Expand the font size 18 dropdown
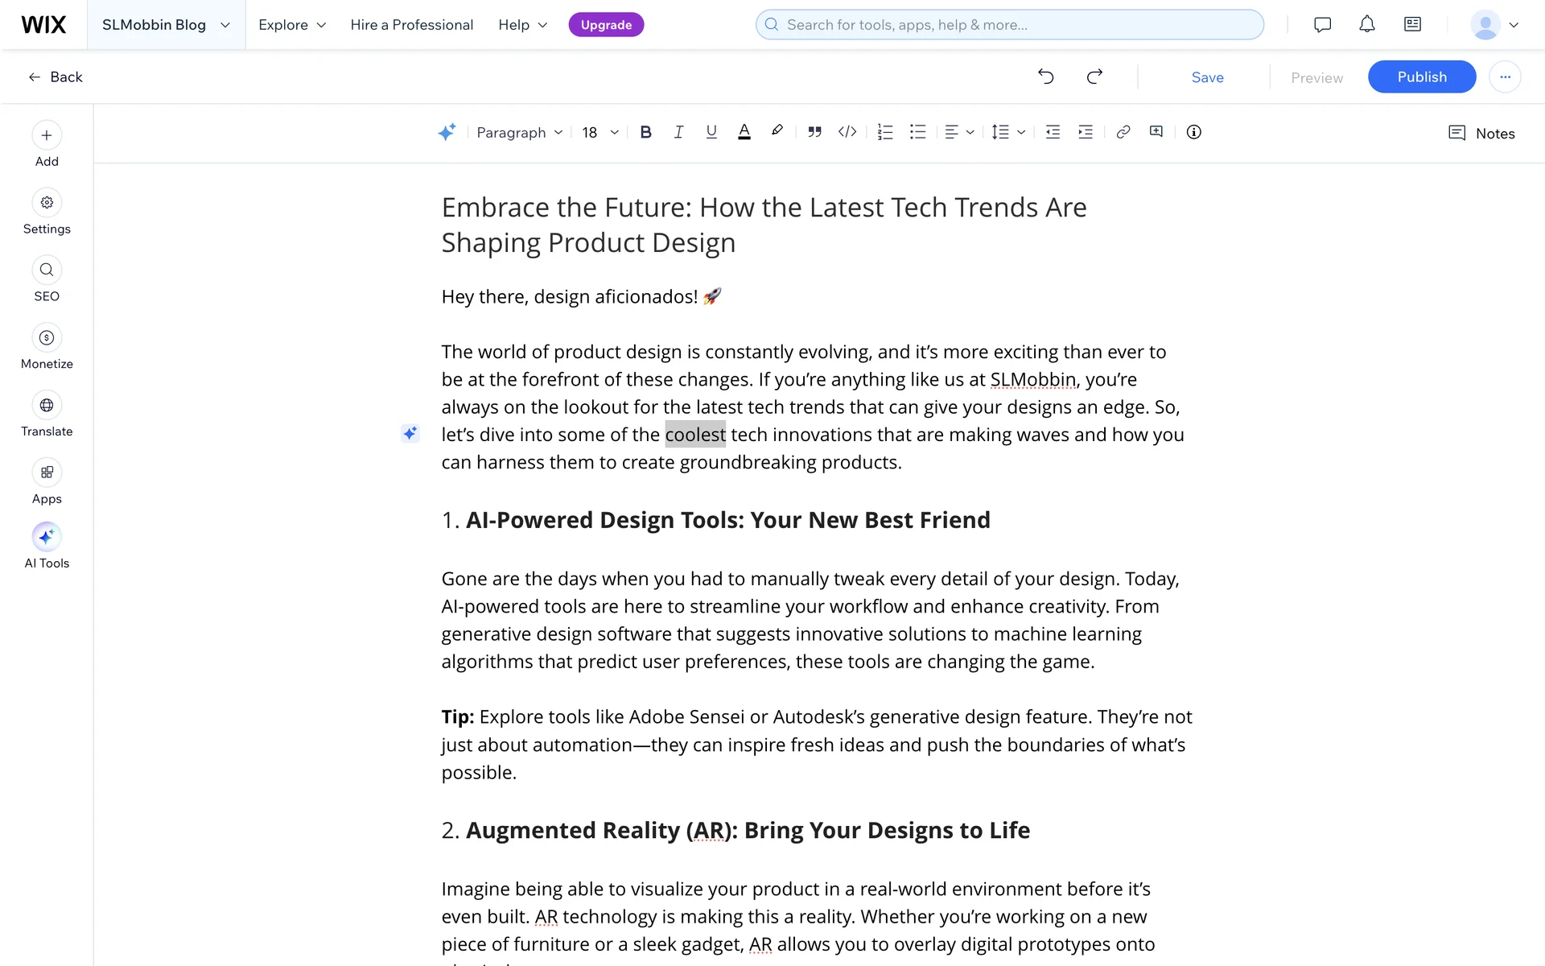1545x966 pixels. tap(600, 132)
